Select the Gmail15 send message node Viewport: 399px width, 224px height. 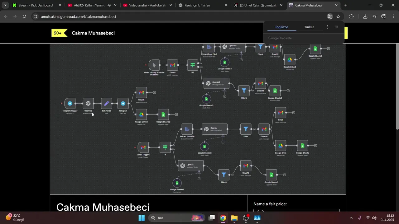click(x=246, y=166)
